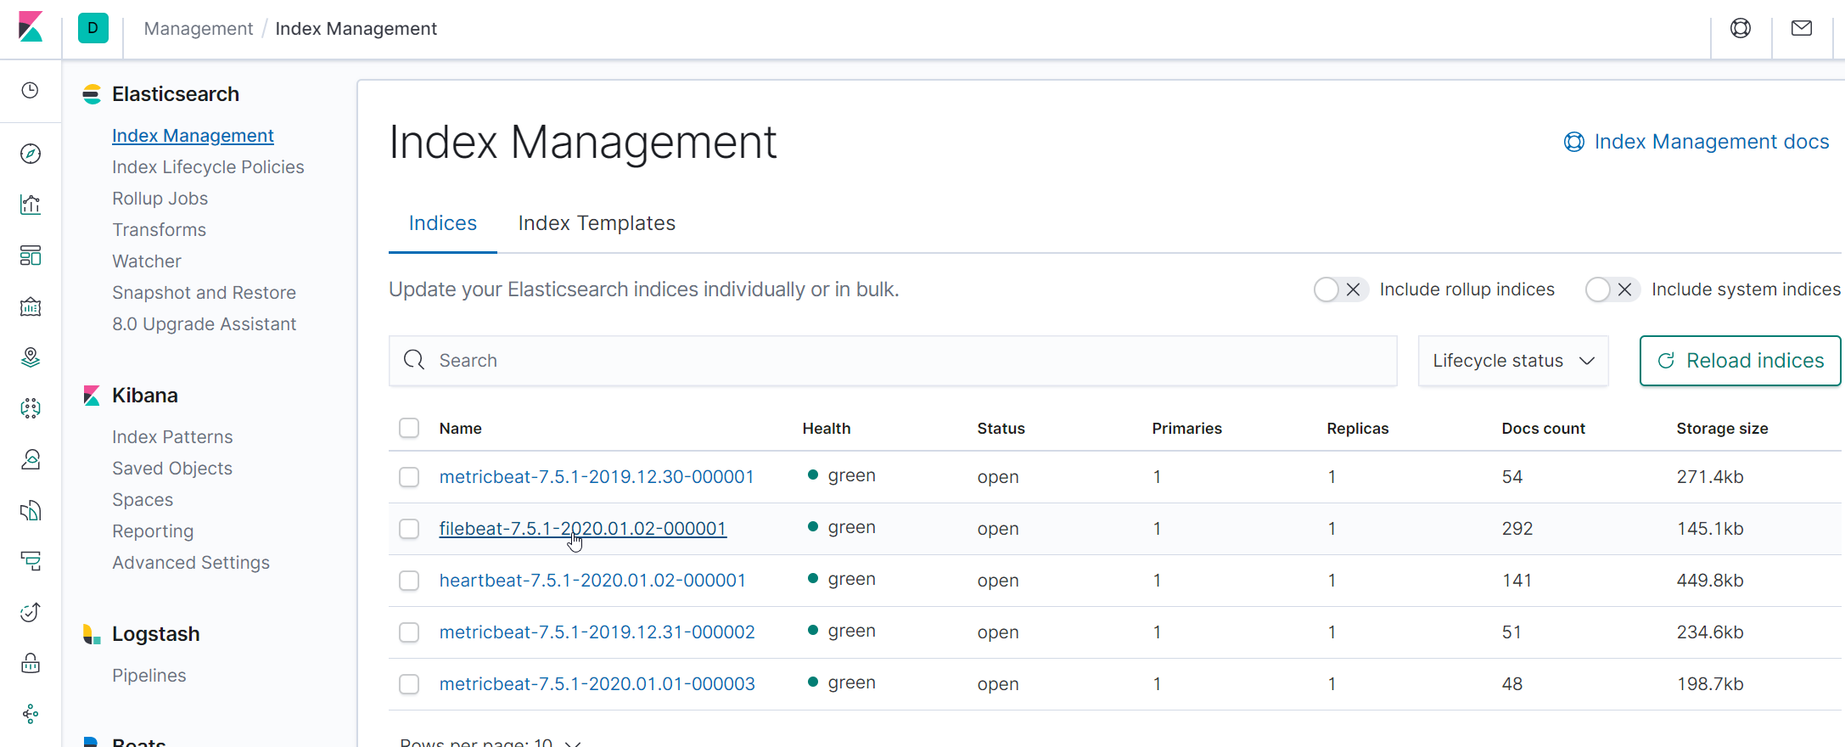Open Visualize chart icon in sidebar
This screenshot has width=1845, height=747.
click(31, 205)
